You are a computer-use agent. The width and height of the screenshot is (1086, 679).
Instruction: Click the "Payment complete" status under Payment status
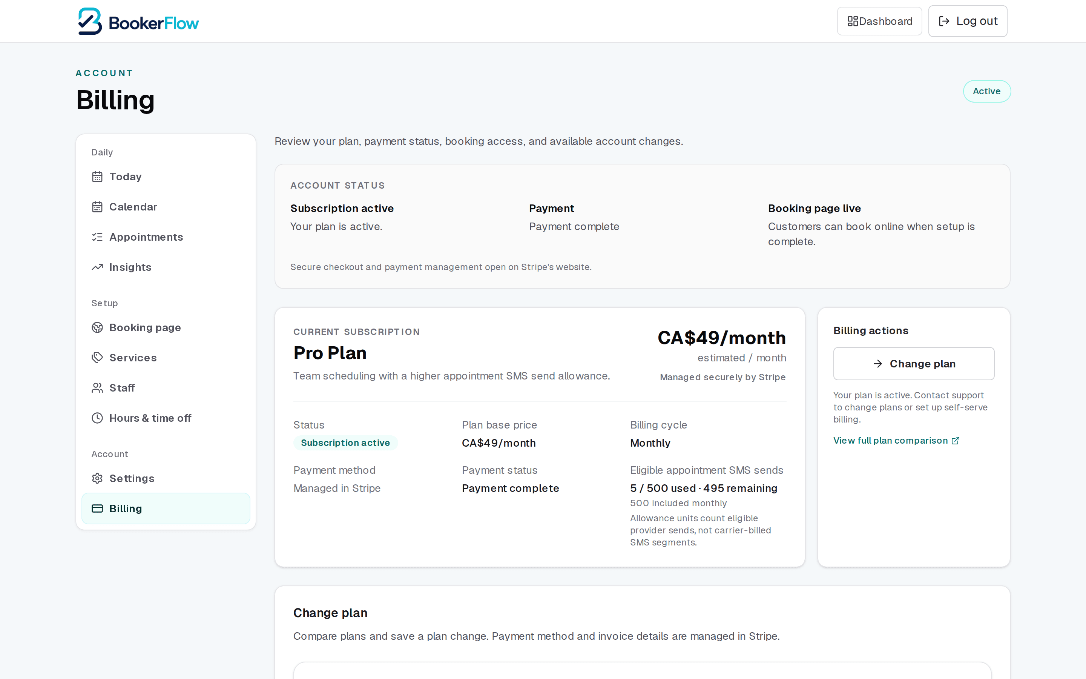click(x=510, y=488)
